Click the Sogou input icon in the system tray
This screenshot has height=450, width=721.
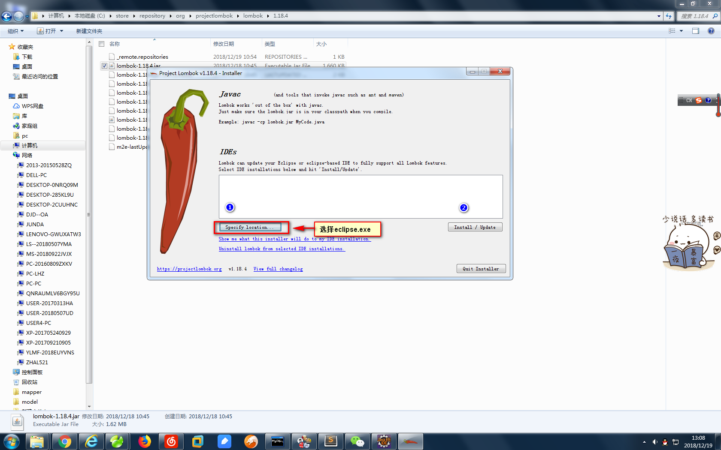[699, 100]
